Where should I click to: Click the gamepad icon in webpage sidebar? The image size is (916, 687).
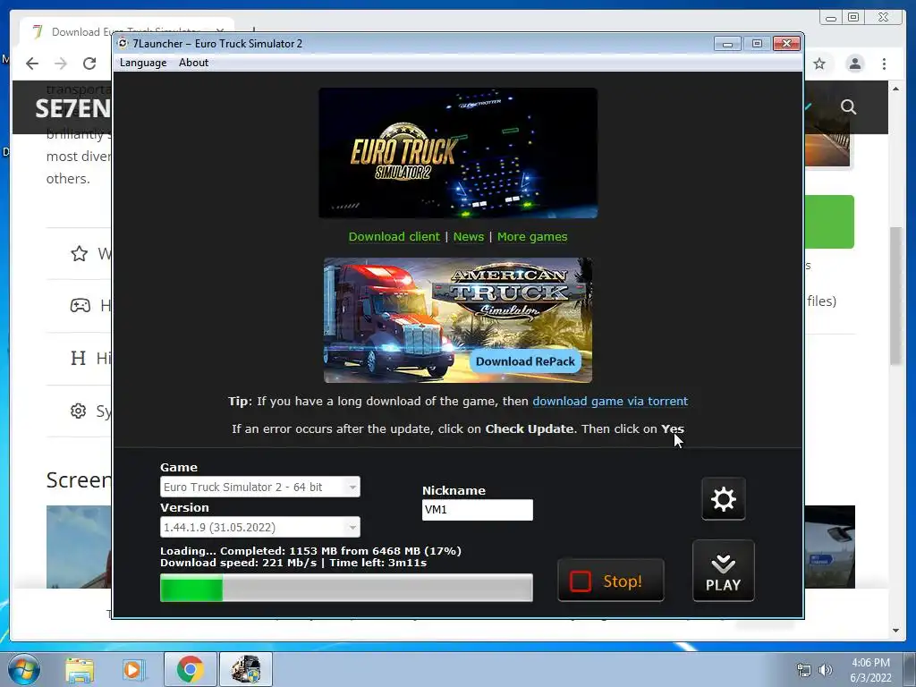tap(80, 305)
